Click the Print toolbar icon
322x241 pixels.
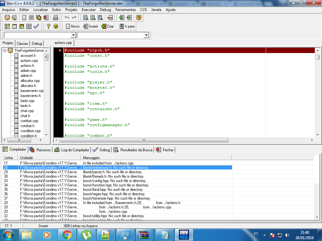point(56,18)
